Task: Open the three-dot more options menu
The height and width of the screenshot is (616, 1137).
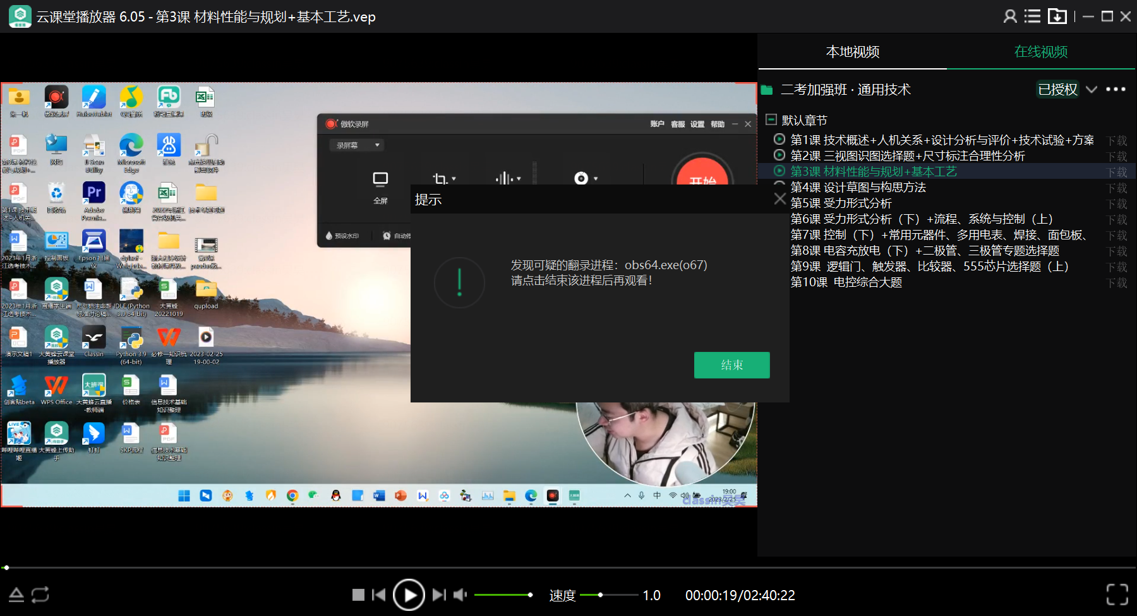Action: (x=1116, y=89)
